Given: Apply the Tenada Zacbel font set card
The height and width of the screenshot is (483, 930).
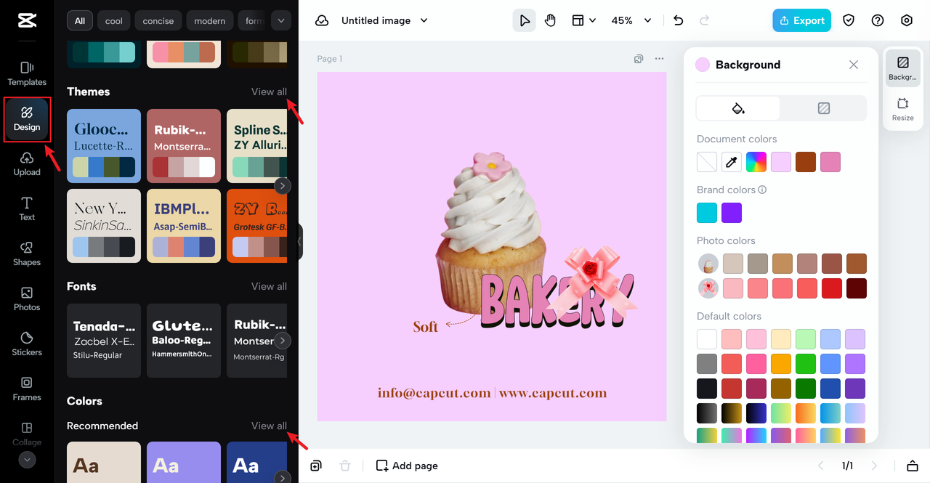Looking at the screenshot, I should (x=104, y=341).
